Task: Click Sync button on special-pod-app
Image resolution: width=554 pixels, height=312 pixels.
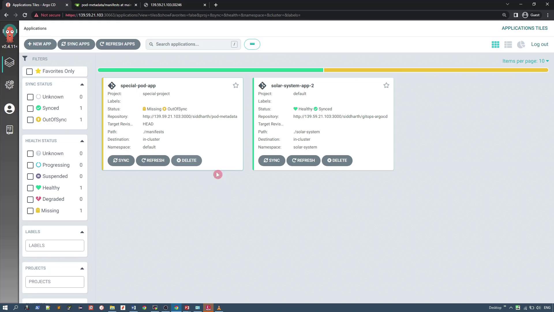Action: [121, 160]
